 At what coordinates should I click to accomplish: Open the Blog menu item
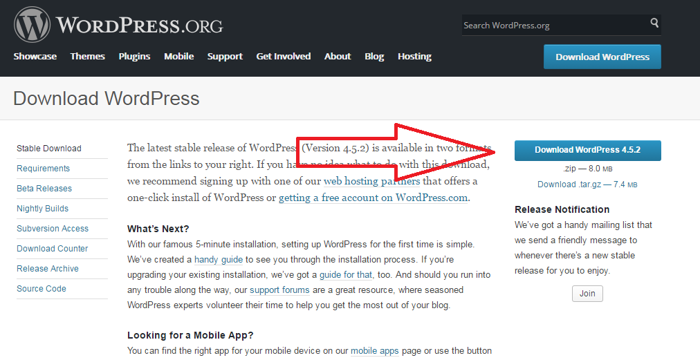[374, 57]
